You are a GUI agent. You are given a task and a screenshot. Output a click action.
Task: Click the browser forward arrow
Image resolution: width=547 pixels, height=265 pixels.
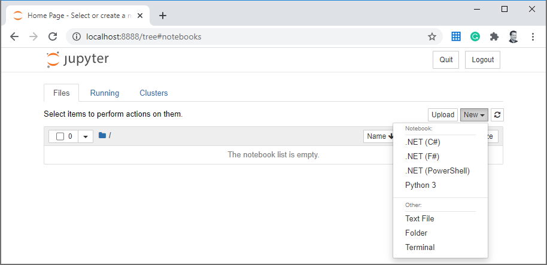(x=34, y=36)
